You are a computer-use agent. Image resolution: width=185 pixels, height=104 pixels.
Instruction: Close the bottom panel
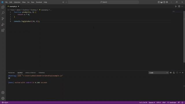[183, 73]
